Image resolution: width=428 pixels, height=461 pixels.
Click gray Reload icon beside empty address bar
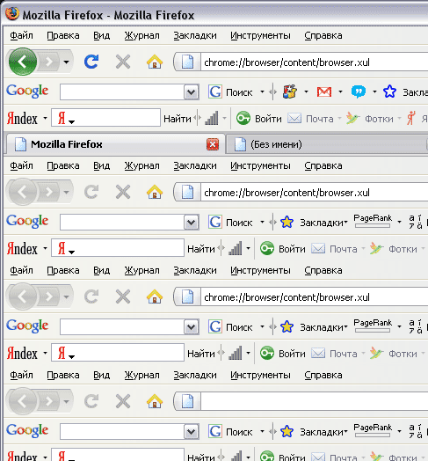tap(91, 401)
